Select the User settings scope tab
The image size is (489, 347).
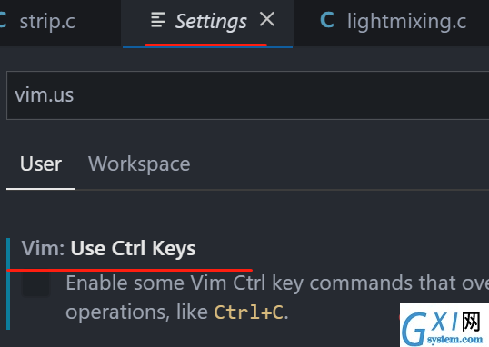click(41, 164)
